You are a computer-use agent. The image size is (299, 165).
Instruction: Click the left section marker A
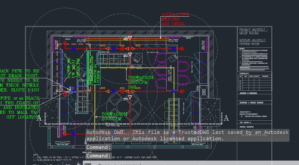39,118
